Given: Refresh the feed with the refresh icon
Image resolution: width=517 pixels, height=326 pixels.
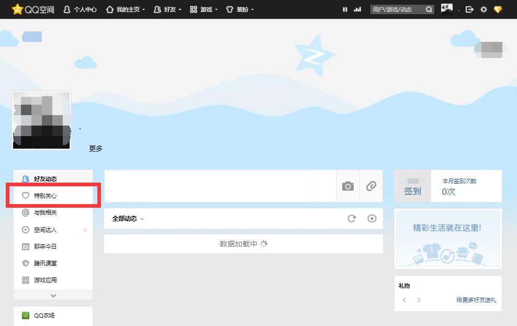Looking at the screenshot, I should pyautogui.click(x=352, y=218).
